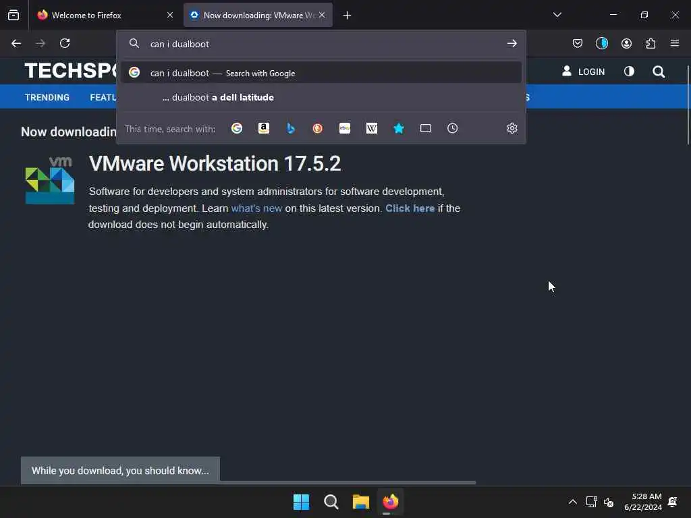Image resolution: width=691 pixels, height=518 pixels.
Task: Open the Extensions puzzle icon
Action: (x=651, y=43)
